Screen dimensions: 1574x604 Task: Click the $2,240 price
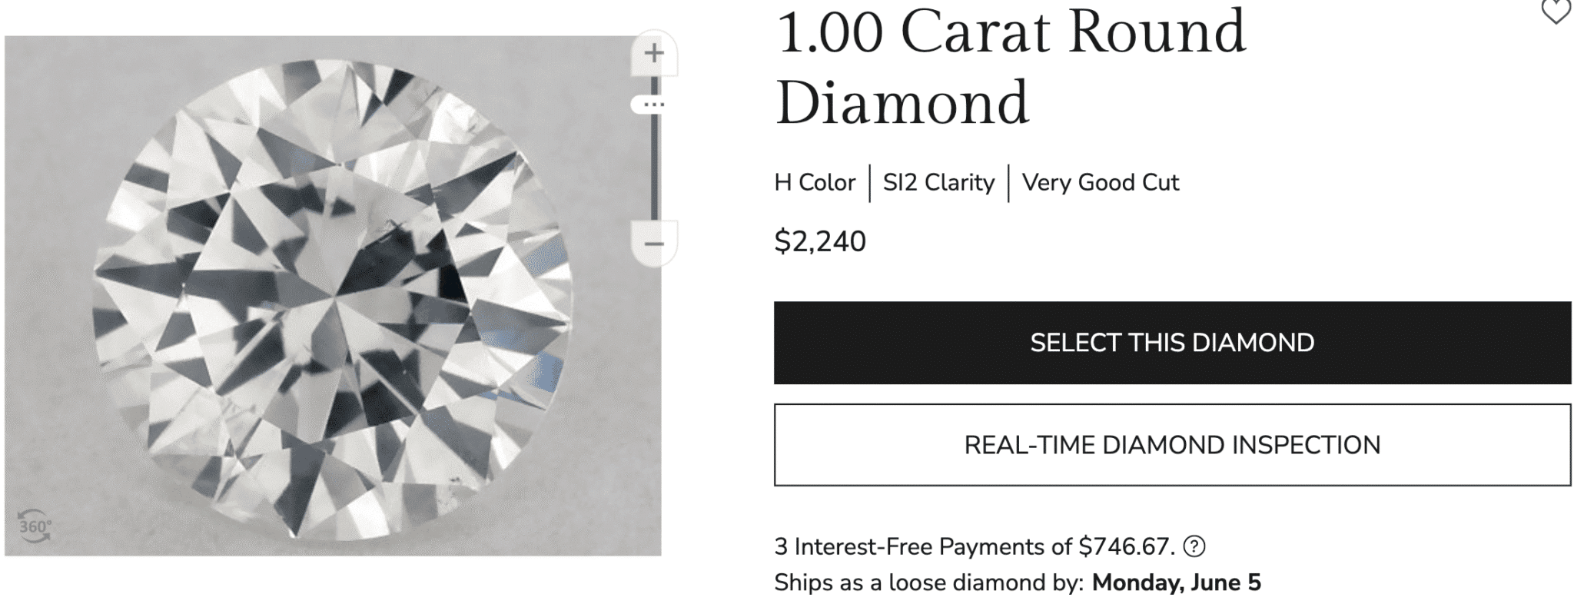tap(820, 242)
